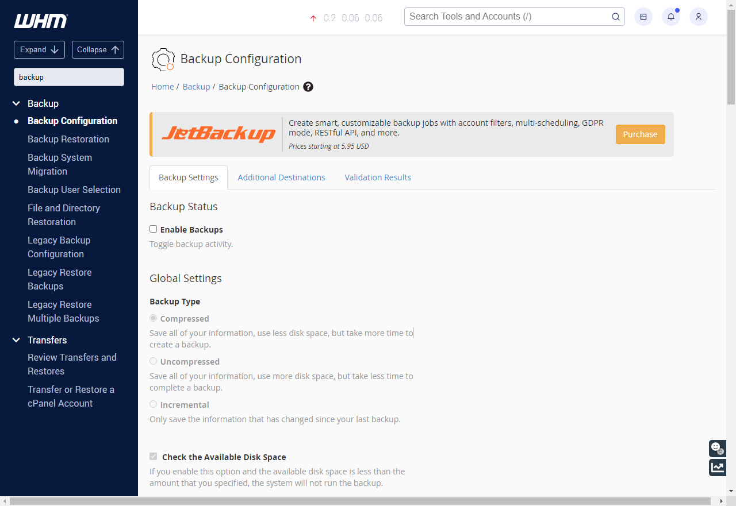Select the Uncompressed backup type
This screenshot has width=736, height=506.
click(x=153, y=361)
